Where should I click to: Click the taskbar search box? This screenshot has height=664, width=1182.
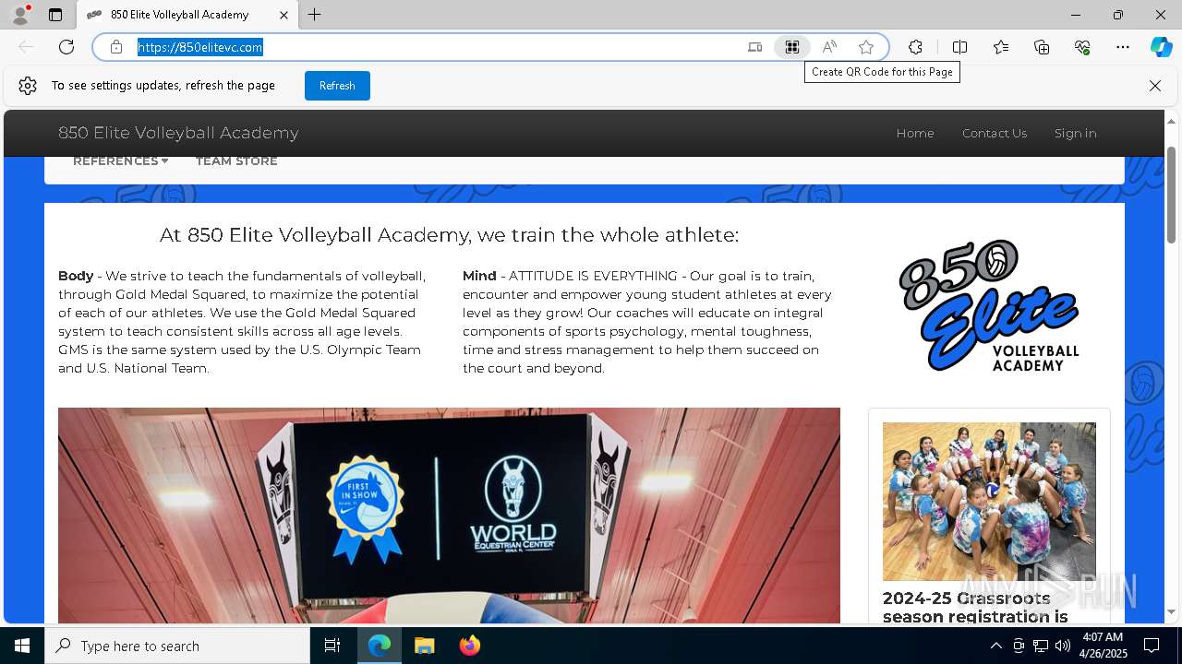click(177, 646)
